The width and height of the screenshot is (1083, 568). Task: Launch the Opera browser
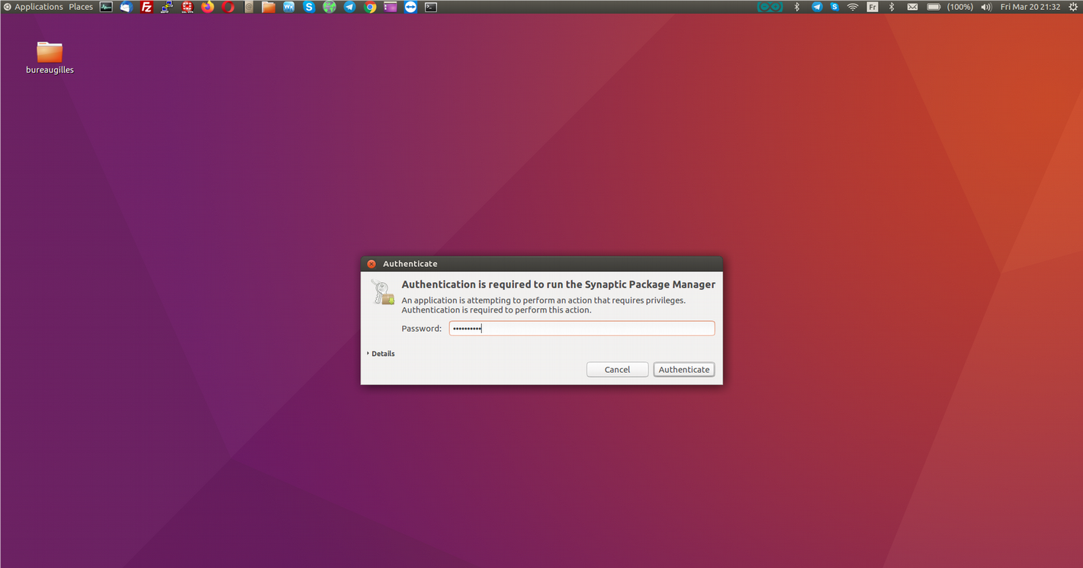[x=228, y=7]
